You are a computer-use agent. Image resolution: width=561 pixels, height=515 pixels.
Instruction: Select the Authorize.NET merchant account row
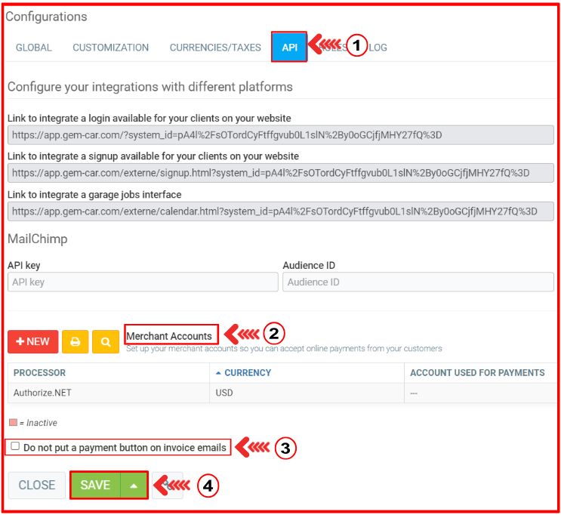(x=109, y=393)
